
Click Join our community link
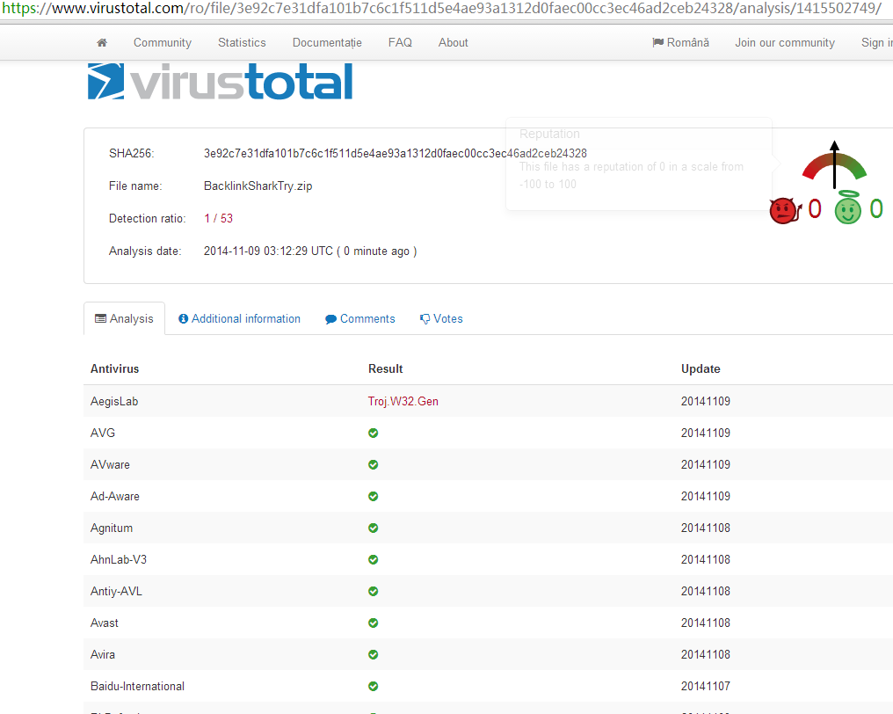[784, 43]
